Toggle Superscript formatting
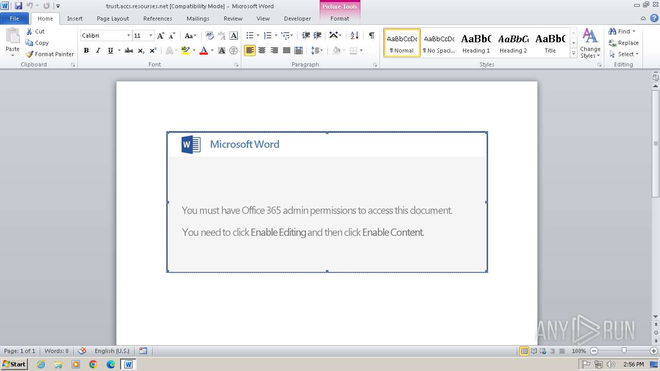 point(153,50)
